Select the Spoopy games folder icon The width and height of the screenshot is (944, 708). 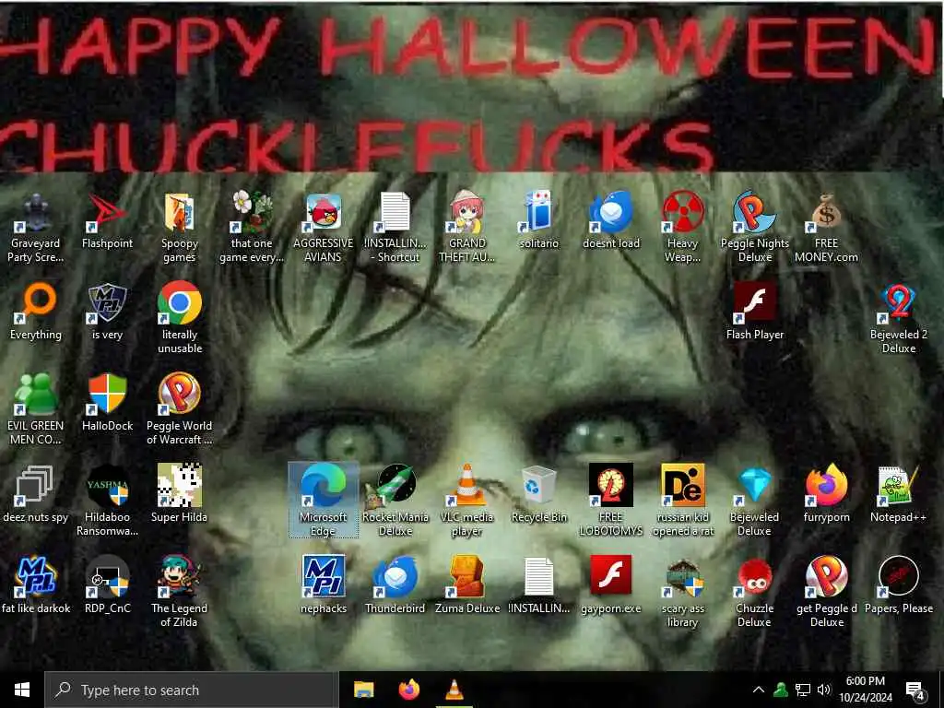180,228
